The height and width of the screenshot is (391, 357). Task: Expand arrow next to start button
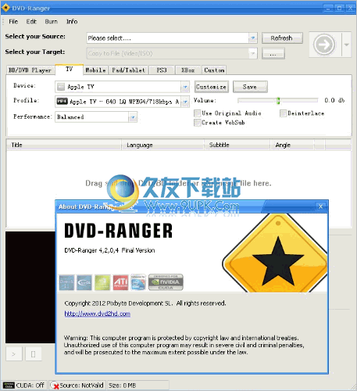click(x=346, y=45)
